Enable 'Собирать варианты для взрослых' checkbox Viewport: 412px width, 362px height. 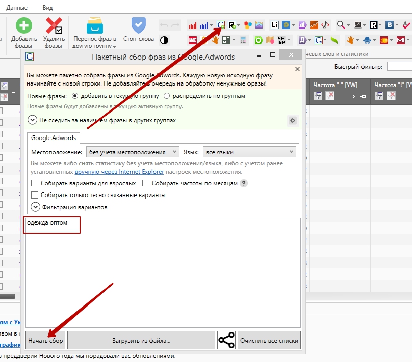[x=35, y=183]
